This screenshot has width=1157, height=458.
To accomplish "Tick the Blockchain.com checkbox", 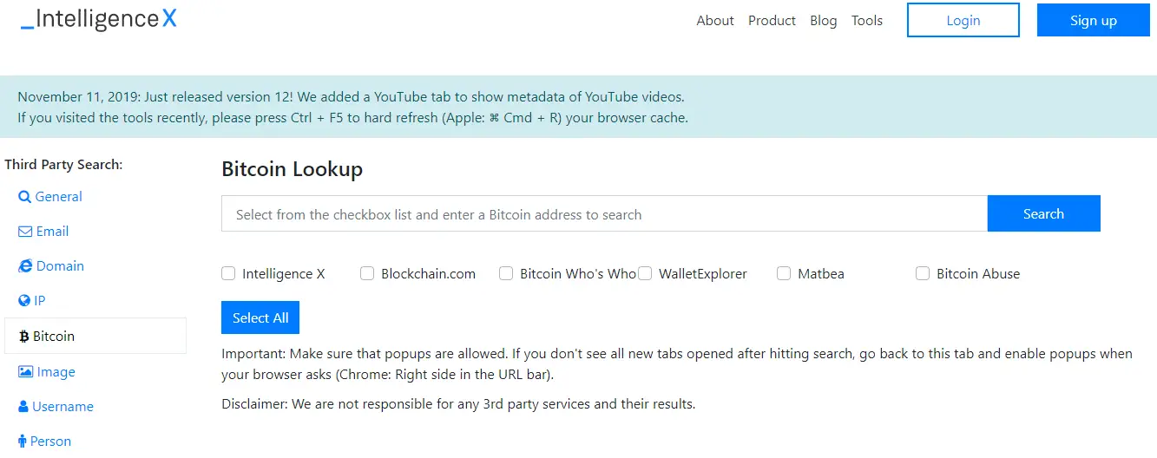I will 367,274.
